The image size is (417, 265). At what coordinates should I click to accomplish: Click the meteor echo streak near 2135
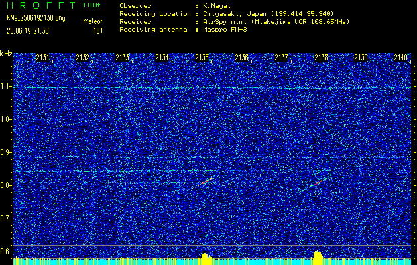tap(206, 182)
